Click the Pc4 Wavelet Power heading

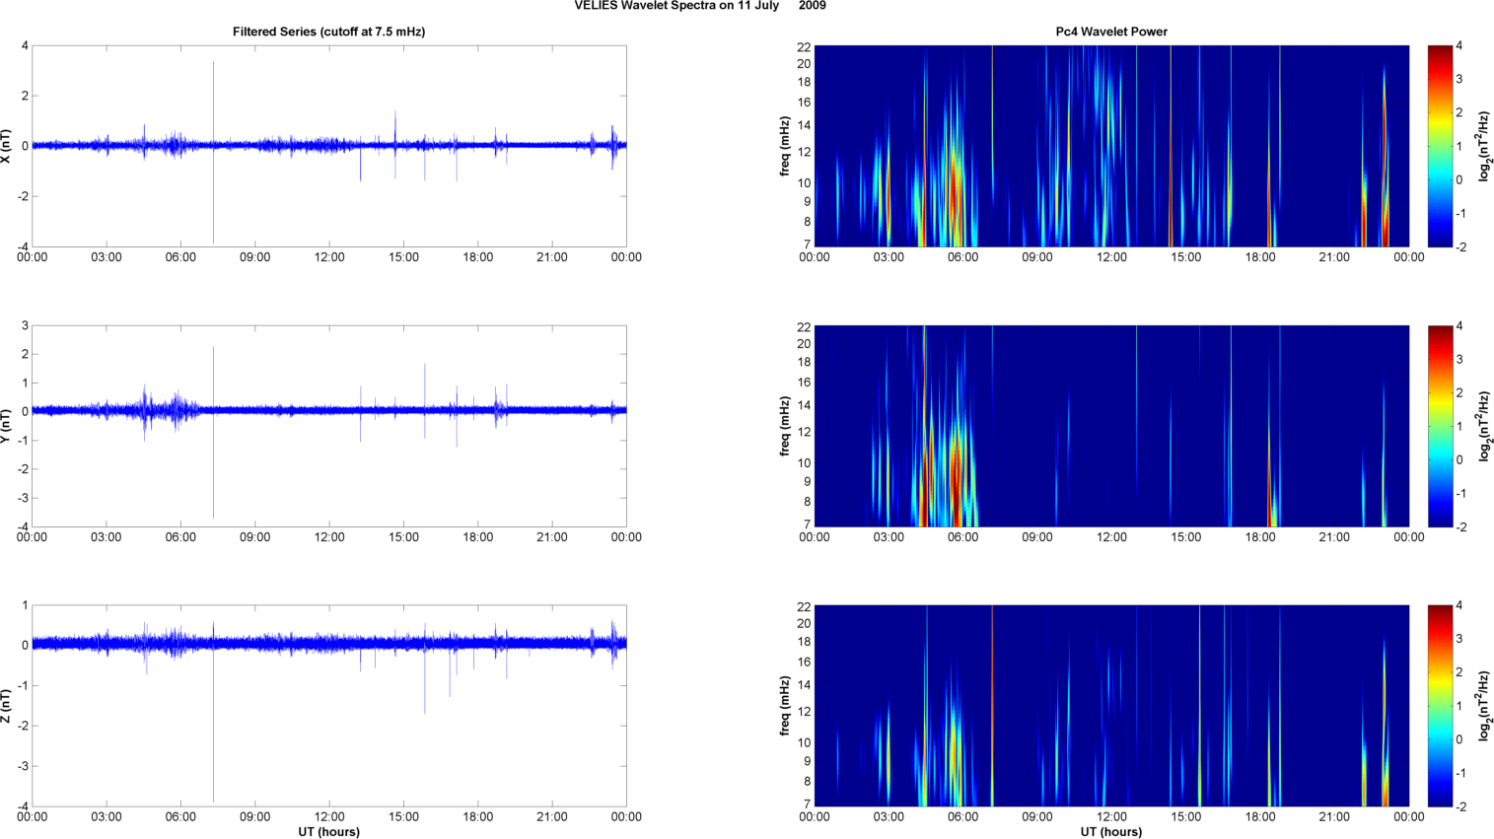click(x=1111, y=32)
